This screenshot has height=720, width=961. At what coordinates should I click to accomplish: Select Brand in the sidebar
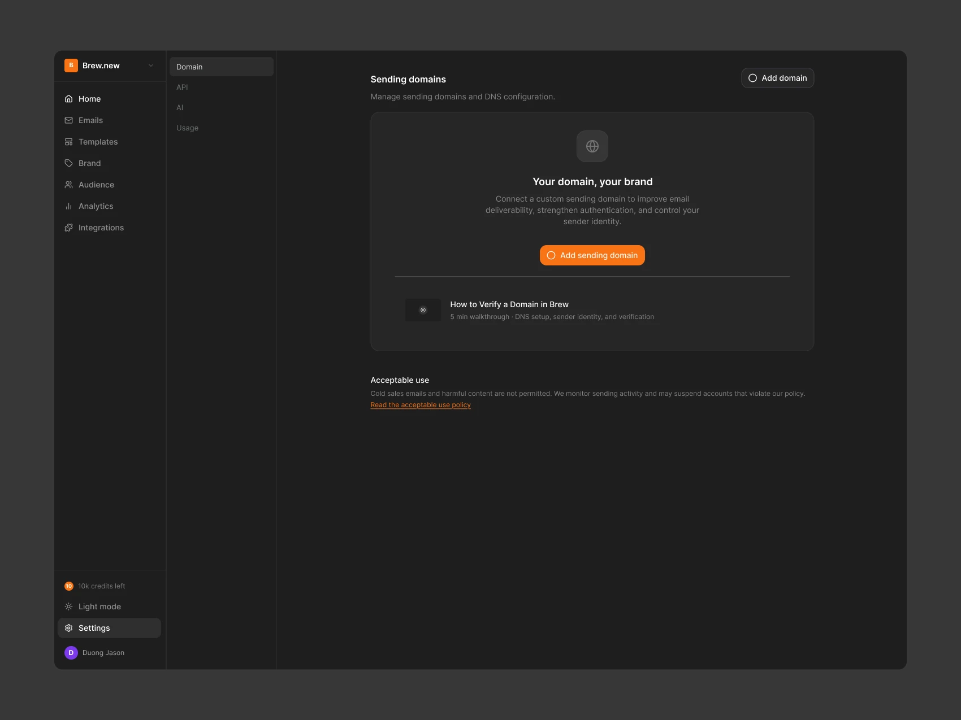point(109,163)
